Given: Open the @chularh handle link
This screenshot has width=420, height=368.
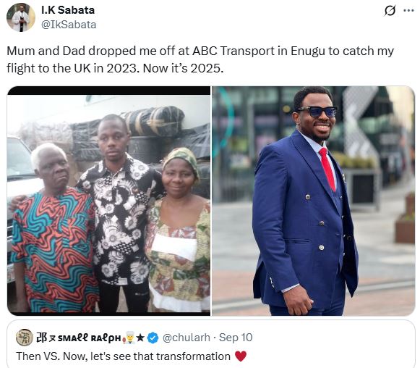Looking at the screenshot, I should click(187, 338).
